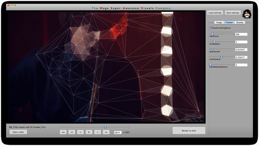Image resolution: width=259 pixels, height=146 pixels.
Task: Click the windowSize value field showing 5
Action: point(241,42)
